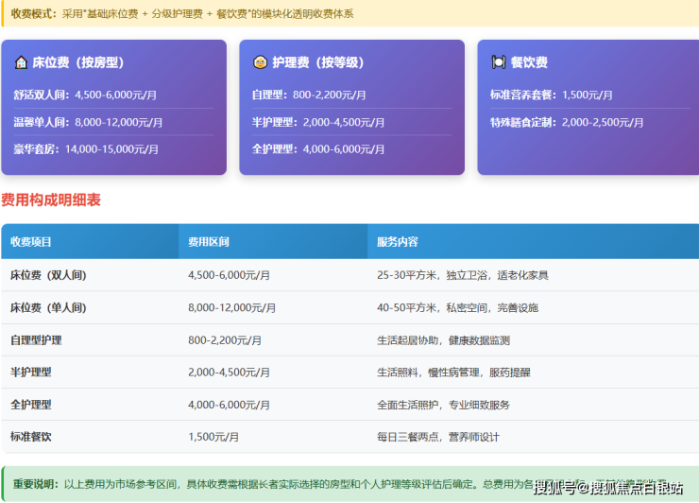Click the house icon beside 床位费
This screenshot has width=699, height=503.
[21, 63]
